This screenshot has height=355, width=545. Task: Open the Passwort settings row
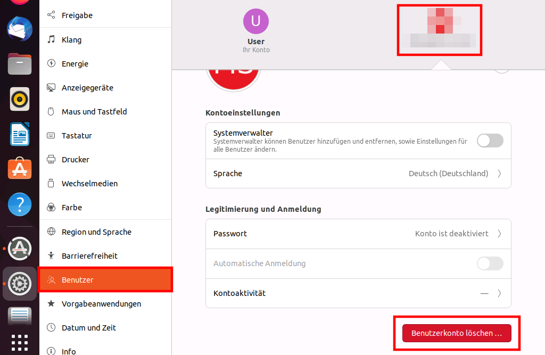tap(358, 234)
